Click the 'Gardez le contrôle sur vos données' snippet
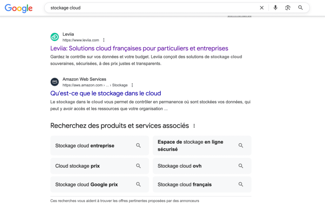This screenshot has height=208, width=325. (146, 60)
